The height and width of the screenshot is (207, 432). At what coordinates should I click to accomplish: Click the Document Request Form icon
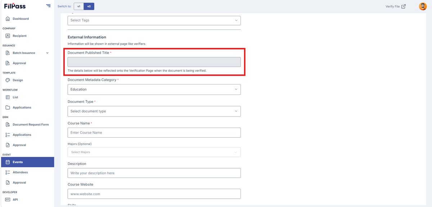(x=8, y=125)
